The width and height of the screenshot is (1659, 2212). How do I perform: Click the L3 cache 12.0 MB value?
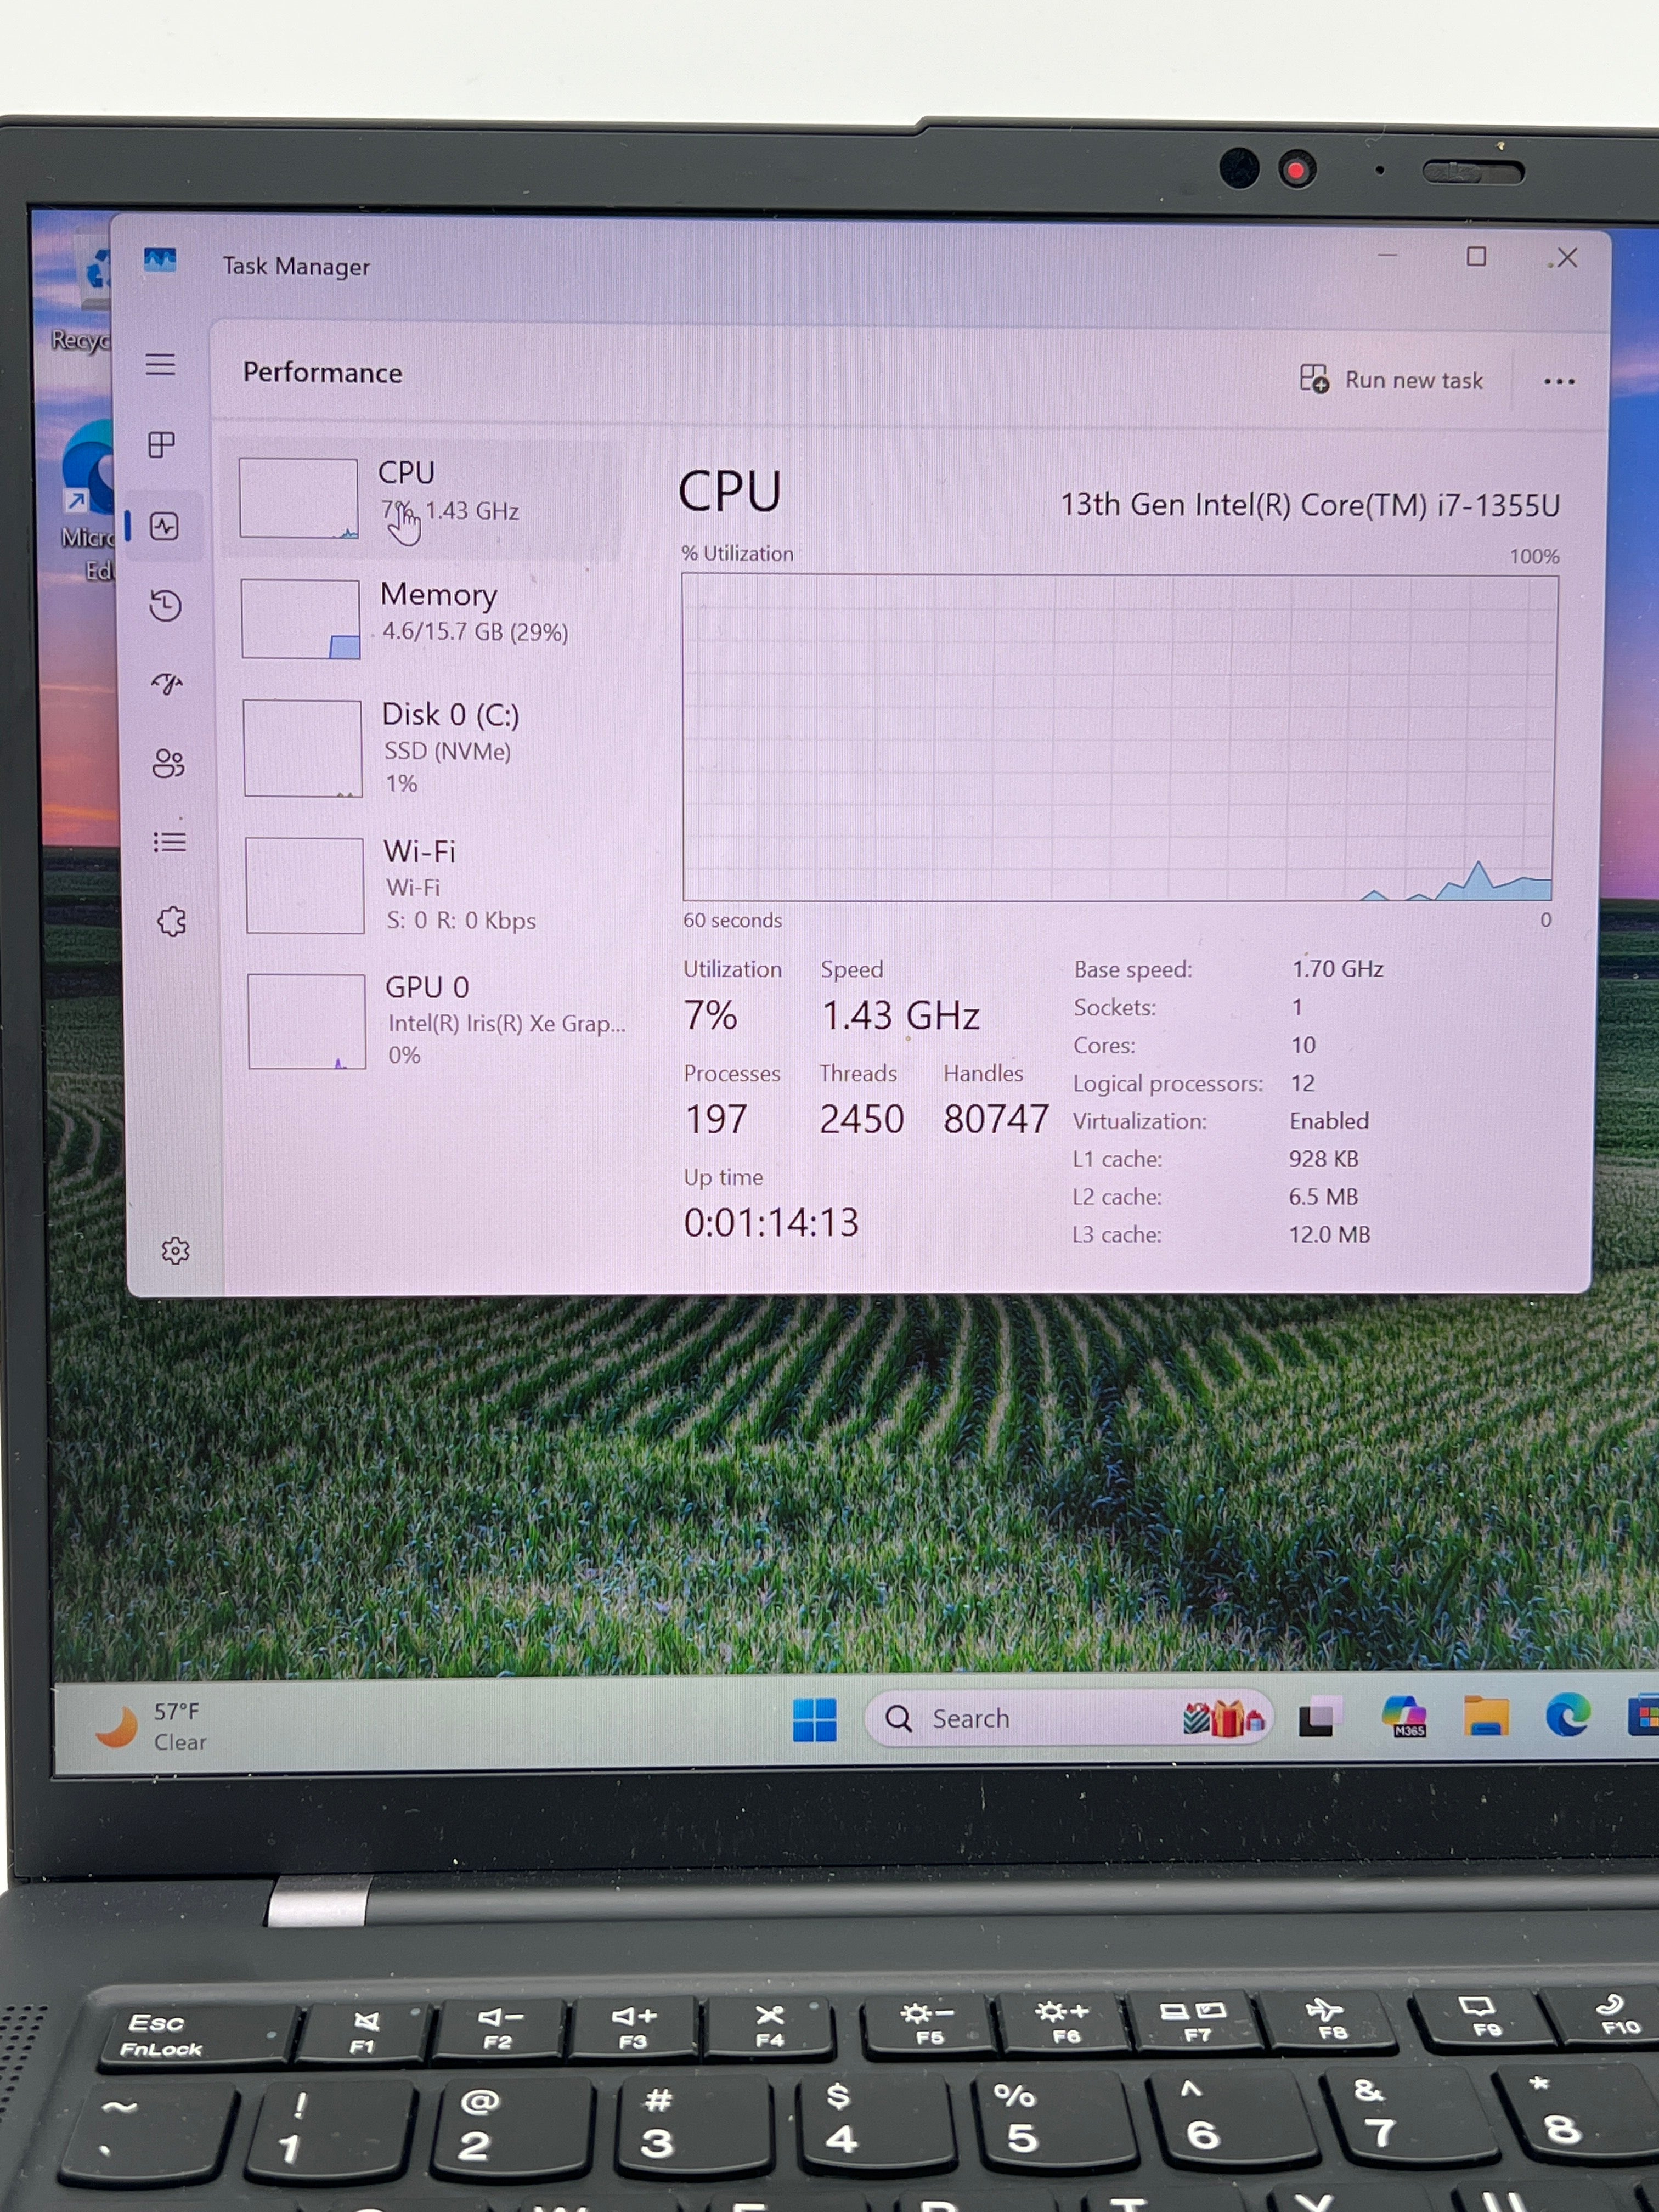[1329, 1235]
